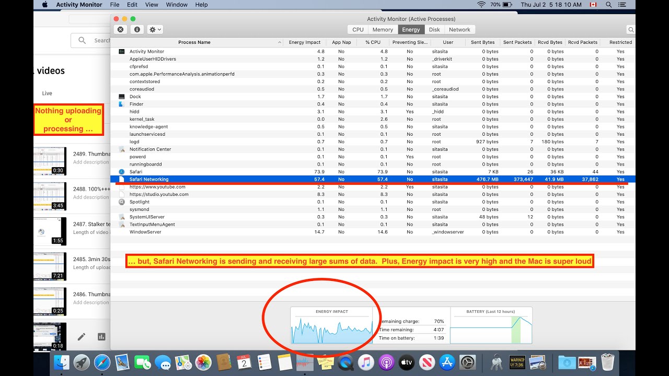Image resolution: width=669 pixels, height=376 pixels.
Task: Open video 2488 thumbnail with 3:45 duration
Action: pyautogui.click(x=50, y=196)
